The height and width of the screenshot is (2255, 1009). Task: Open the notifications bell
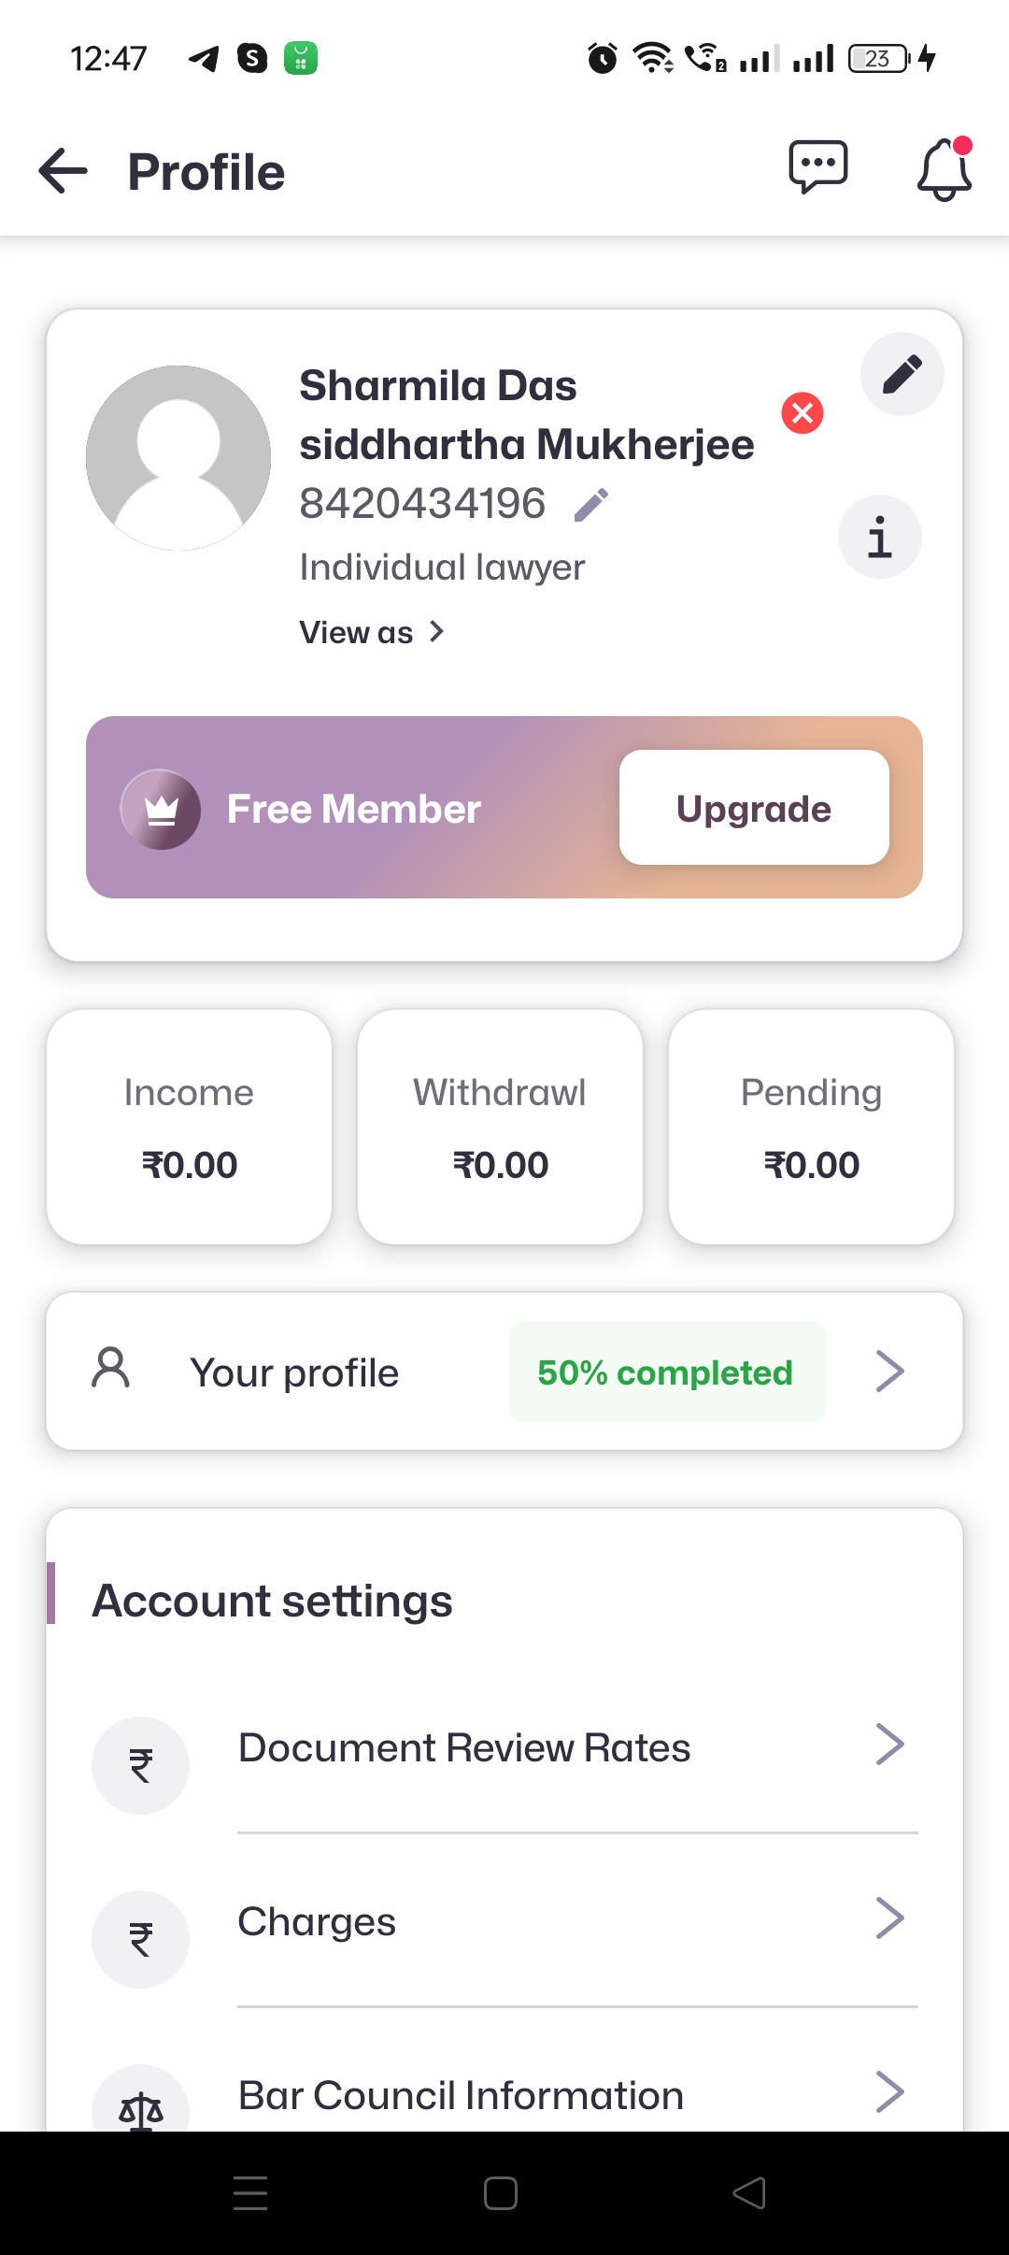(944, 170)
